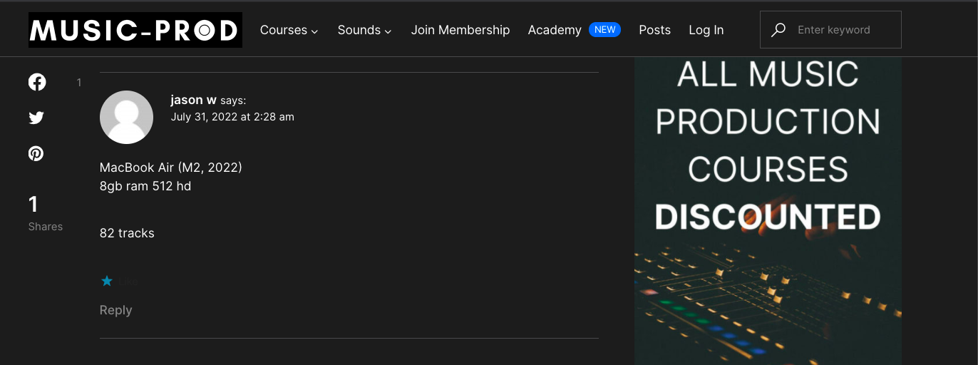
Task: Click the '82 tracks' comment text
Action: 127,233
